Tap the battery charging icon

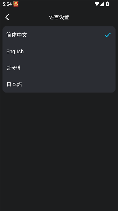click(107, 4)
